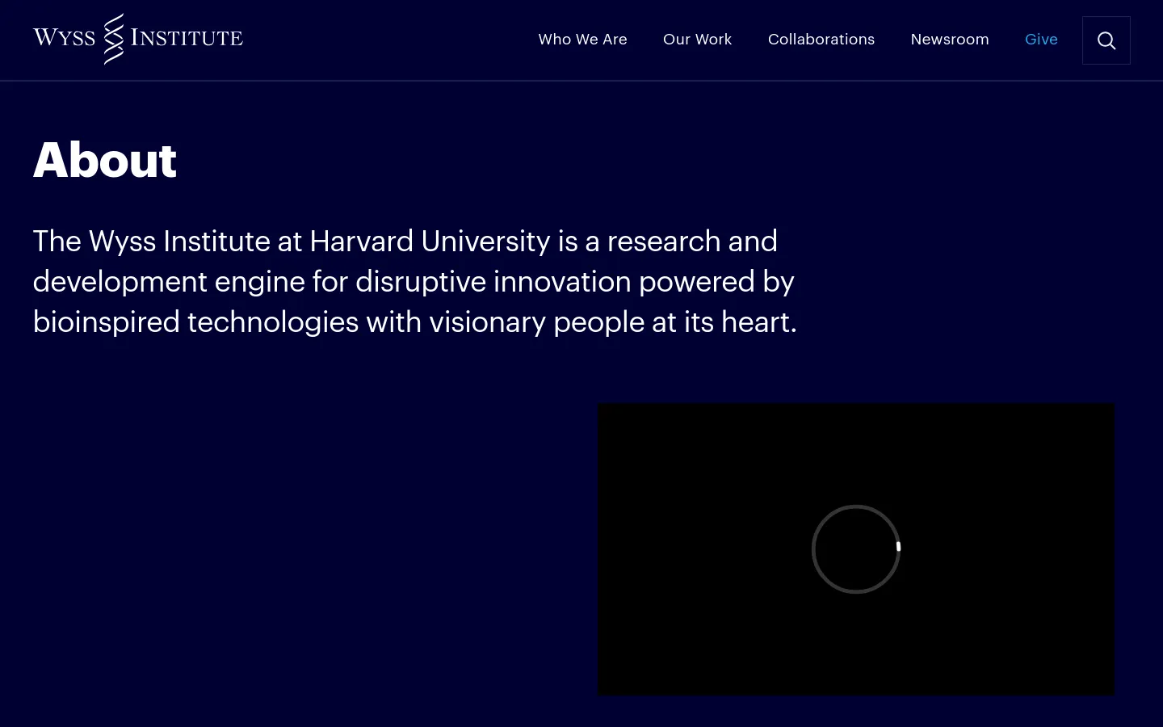This screenshot has width=1163, height=727.
Task: Click the loading video player
Action: point(856,549)
